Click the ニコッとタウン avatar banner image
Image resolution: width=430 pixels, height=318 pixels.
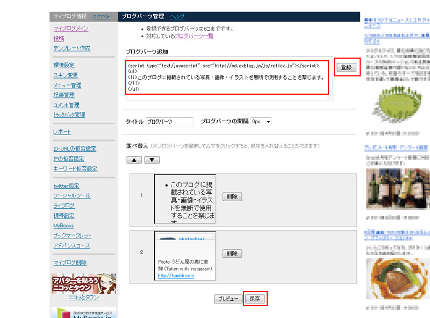pos(84,284)
